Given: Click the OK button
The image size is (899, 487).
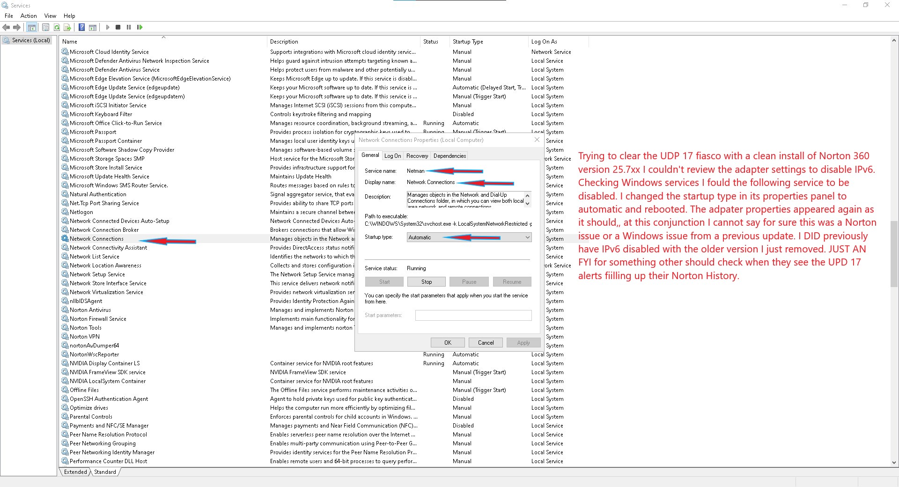Looking at the screenshot, I should (448, 343).
